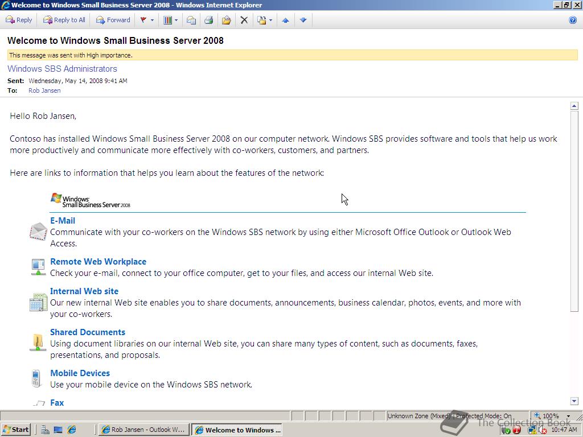Click the green shield tray icon

click(506, 430)
